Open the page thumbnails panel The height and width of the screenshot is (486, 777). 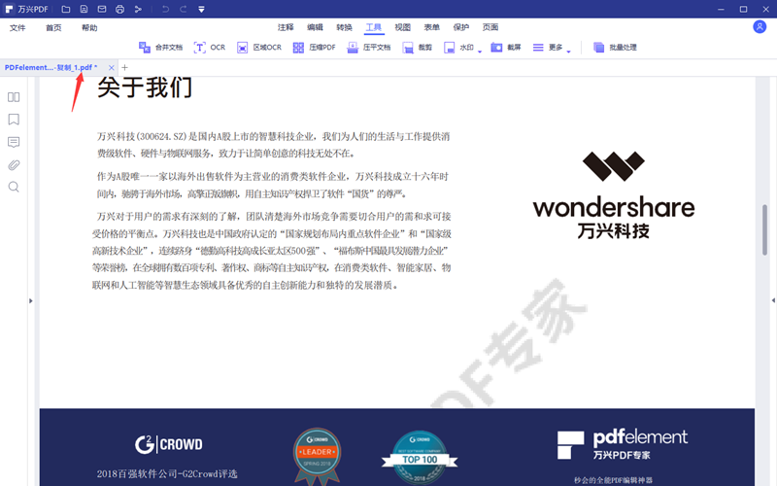point(14,97)
